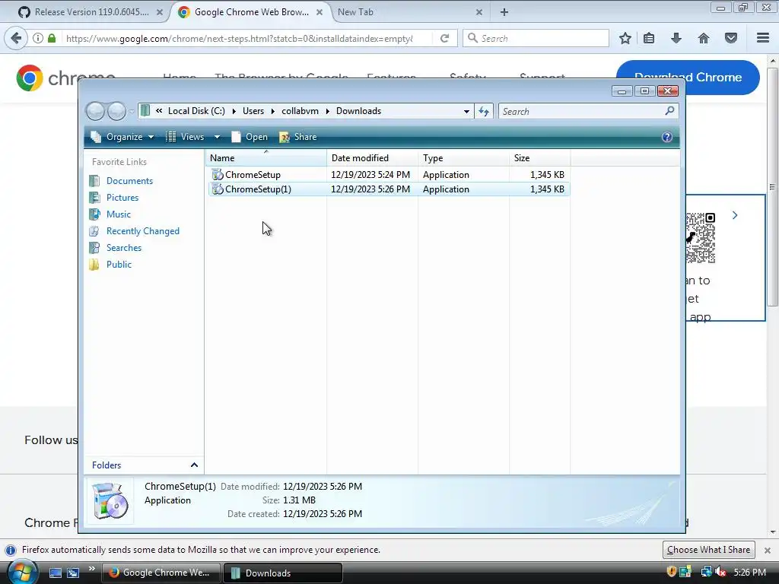Click Open in the Explorer toolbar
Screen dimensions: 779x584
pos(250,137)
